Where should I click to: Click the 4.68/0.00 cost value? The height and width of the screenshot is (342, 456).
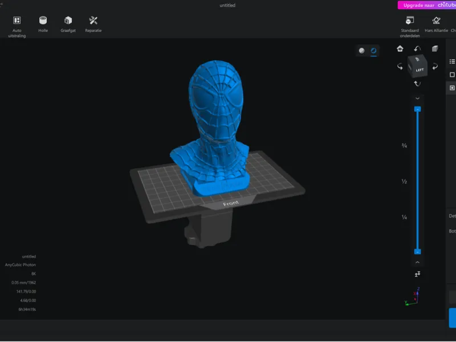(x=28, y=300)
